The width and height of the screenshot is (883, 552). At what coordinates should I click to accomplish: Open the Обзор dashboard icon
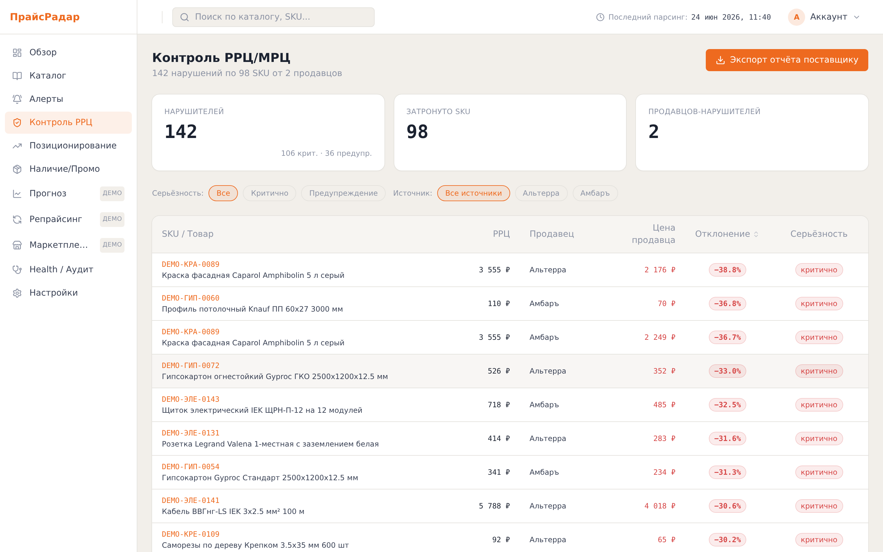[x=17, y=52]
